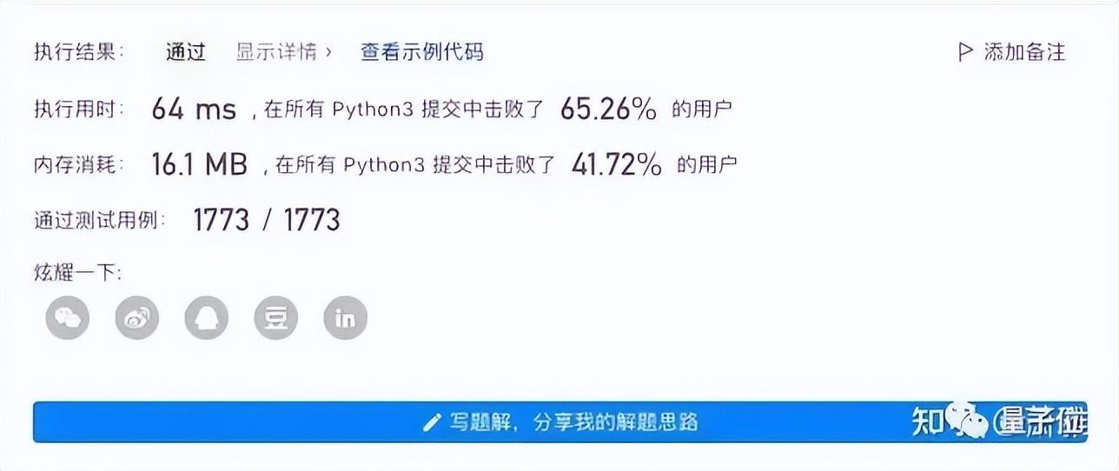Image resolution: width=1119 pixels, height=471 pixels.
Task: Open the 查看示例代码 link
Action: (421, 52)
